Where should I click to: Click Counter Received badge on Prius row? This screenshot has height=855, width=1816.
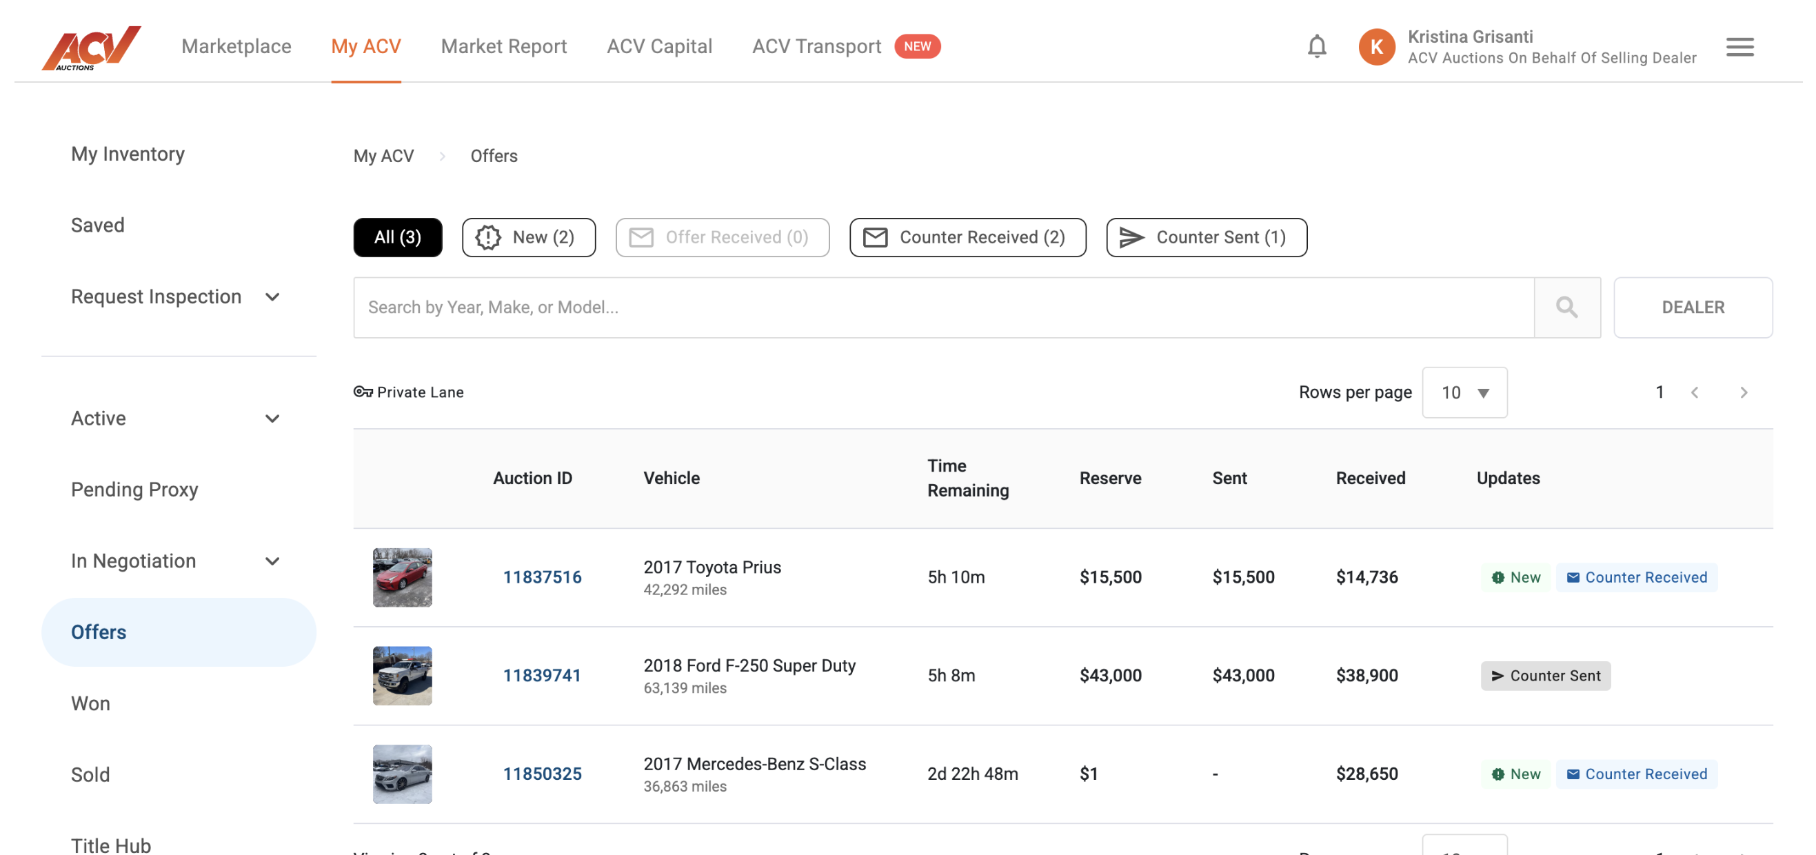click(x=1636, y=576)
